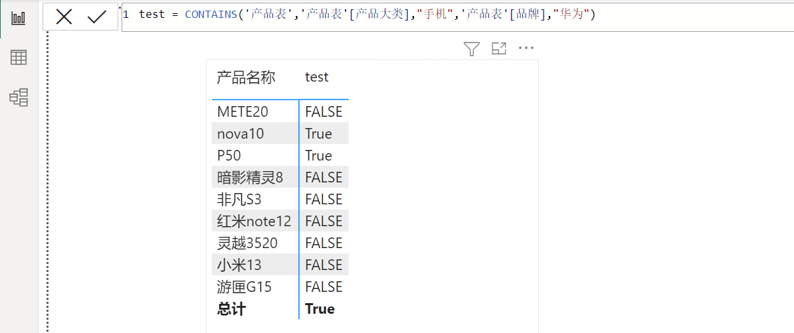Click the "手机" string in formula

pos(435,15)
